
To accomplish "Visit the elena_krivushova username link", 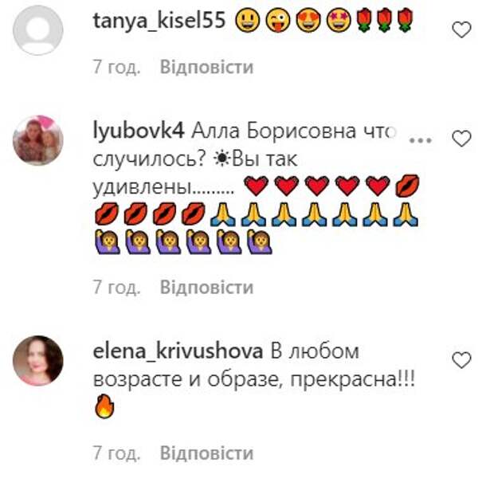I will tap(178, 351).
